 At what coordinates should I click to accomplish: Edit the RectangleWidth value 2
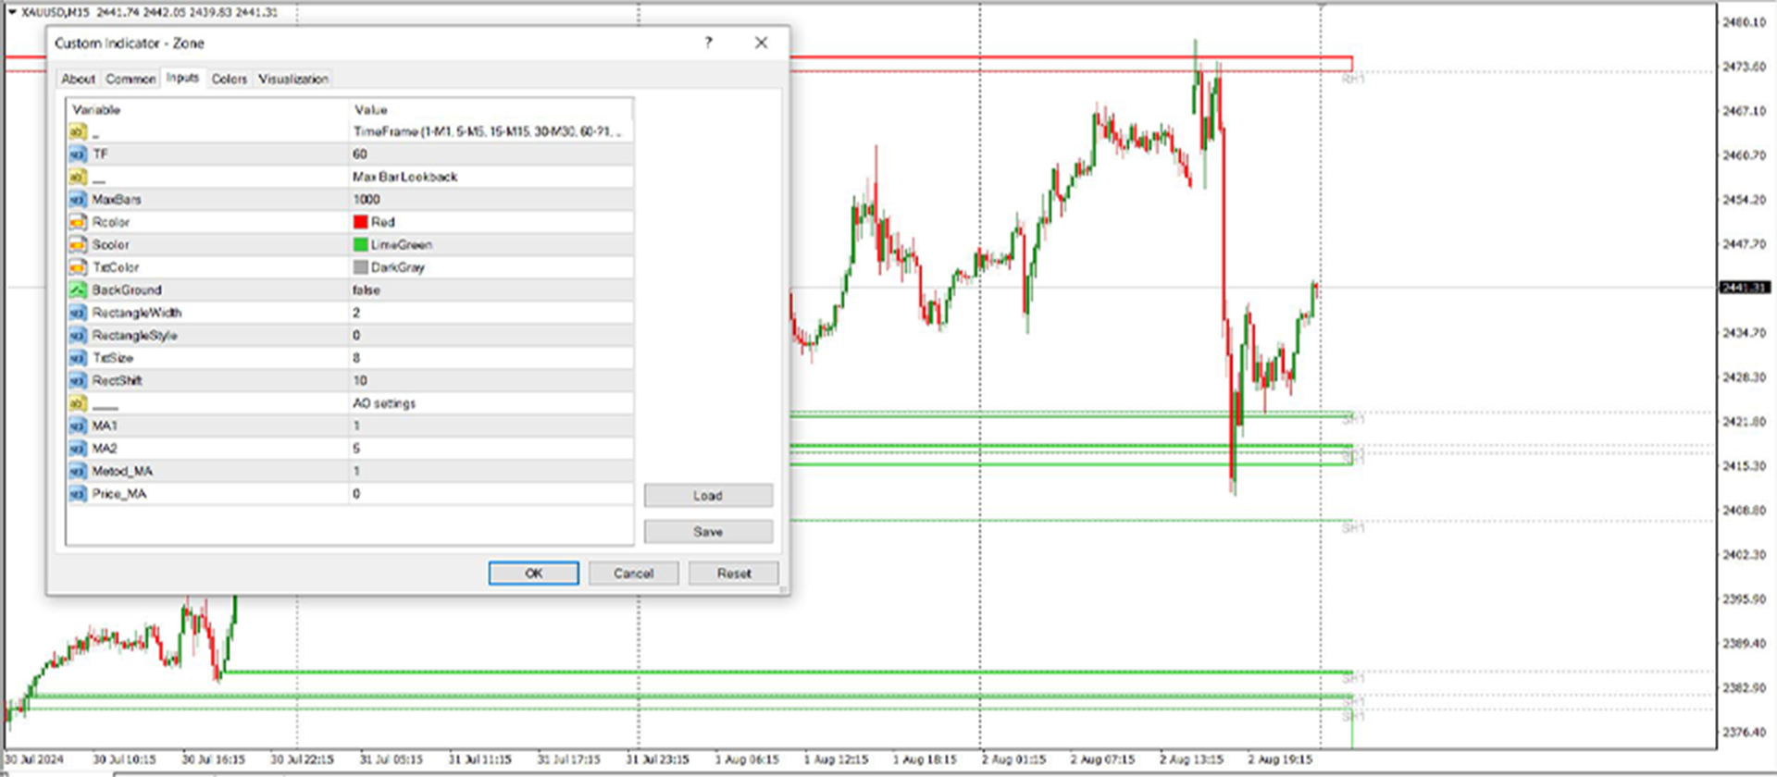(491, 313)
